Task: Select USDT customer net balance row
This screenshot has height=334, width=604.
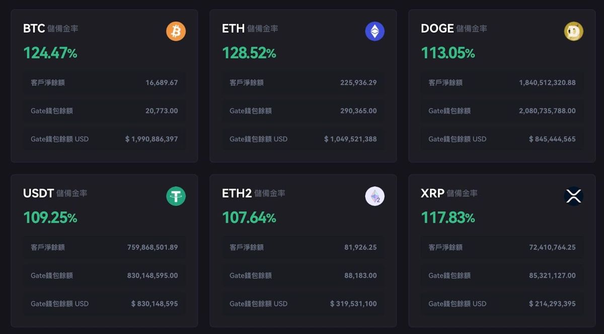Action: (104, 247)
